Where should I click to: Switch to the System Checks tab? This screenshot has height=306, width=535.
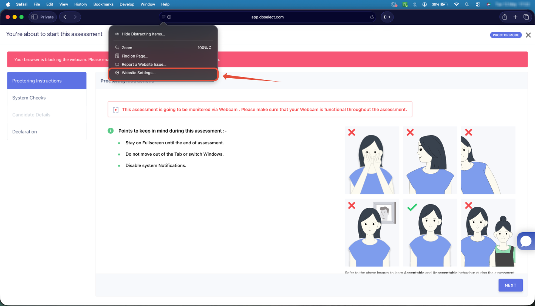[47, 98]
